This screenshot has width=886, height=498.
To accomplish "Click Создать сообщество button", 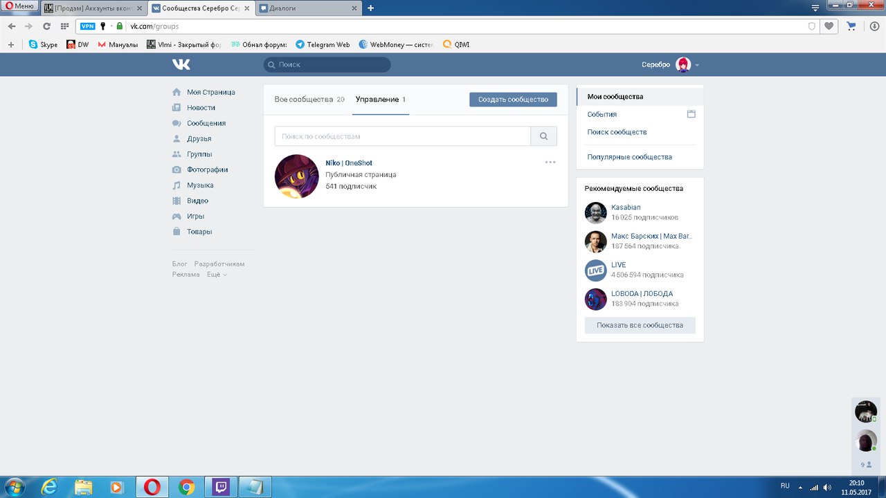I will click(x=513, y=100).
